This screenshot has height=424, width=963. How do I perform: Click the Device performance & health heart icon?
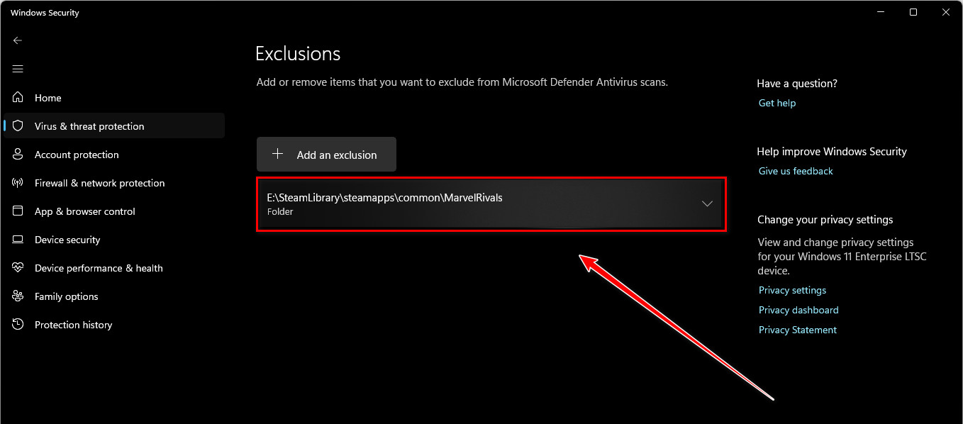(x=18, y=268)
